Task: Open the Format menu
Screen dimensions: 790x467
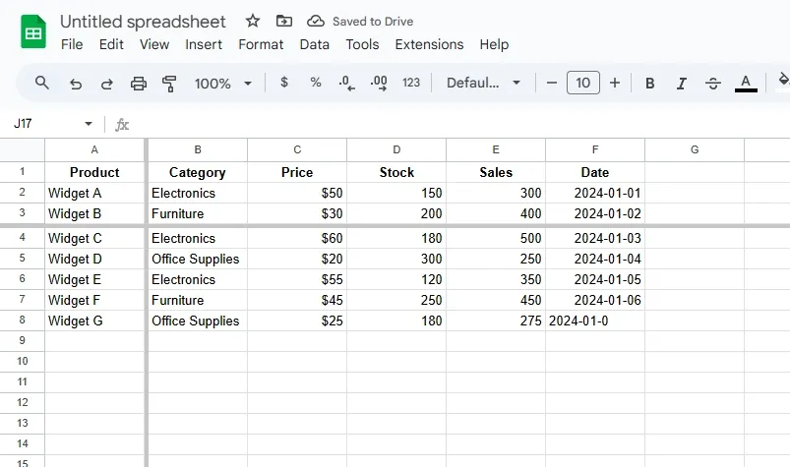Action: click(x=261, y=44)
